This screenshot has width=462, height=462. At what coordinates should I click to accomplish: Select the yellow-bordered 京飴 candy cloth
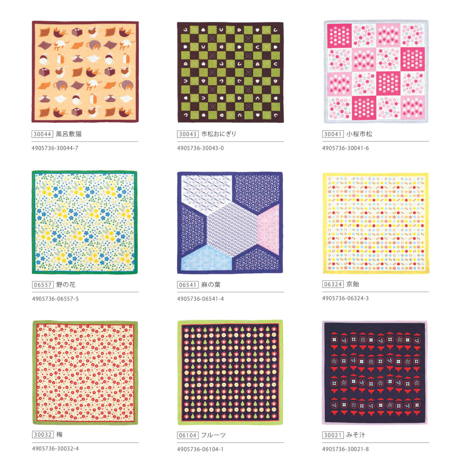376,223
